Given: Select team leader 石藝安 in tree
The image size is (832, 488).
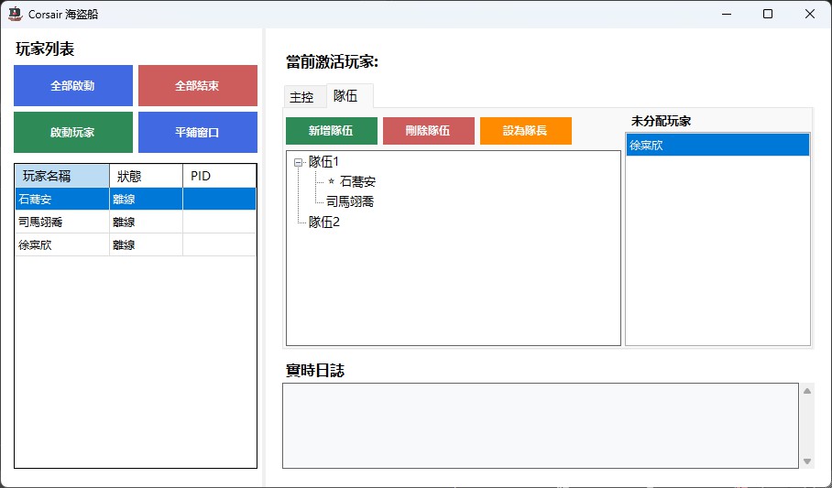Looking at the screenshot, I should click(x=356, y=182).
